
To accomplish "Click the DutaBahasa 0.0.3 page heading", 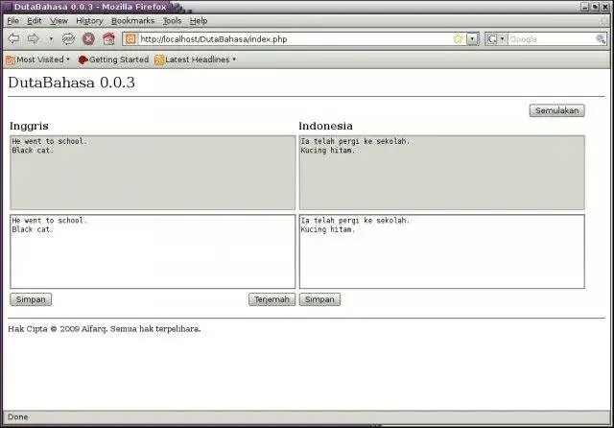I will tap(71, 83).
